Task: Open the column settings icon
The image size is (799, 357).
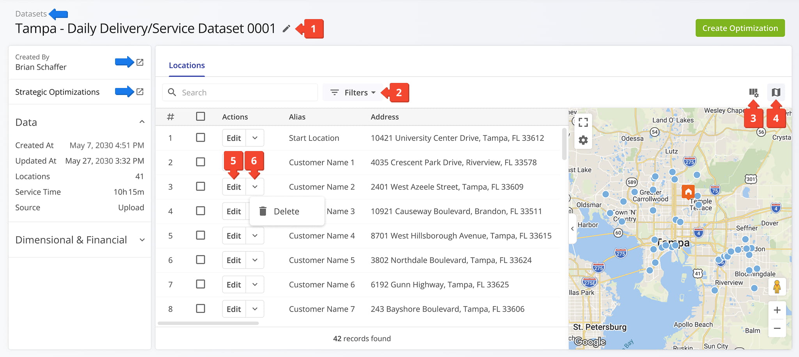Action: click(x=753, y=93)
